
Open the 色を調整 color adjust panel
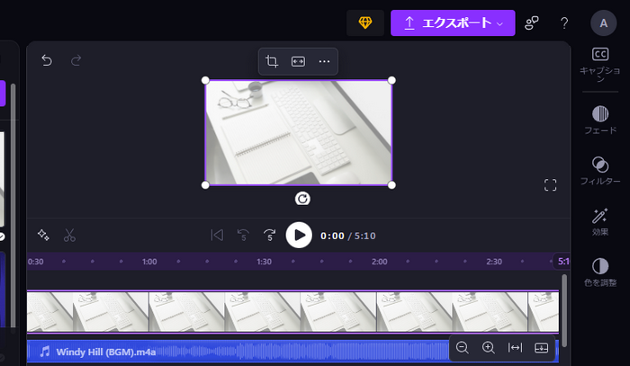point(600,272)
